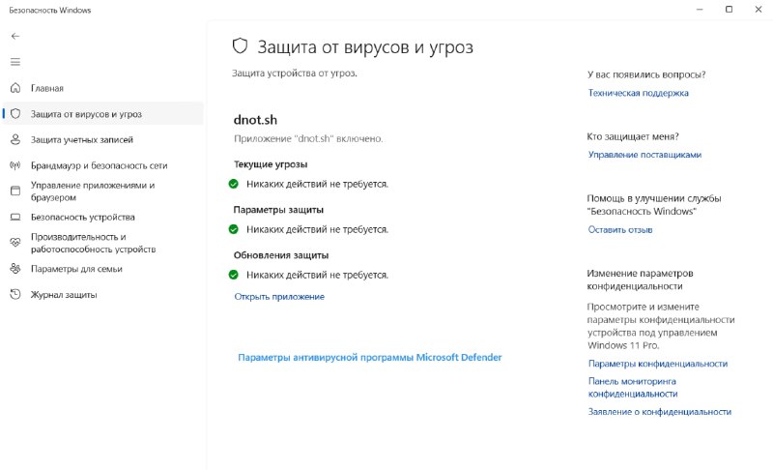The image size is (773, 470).
Task: Open Брандмауэр и безопасность сети section
Action: click(x=100, y=165)
